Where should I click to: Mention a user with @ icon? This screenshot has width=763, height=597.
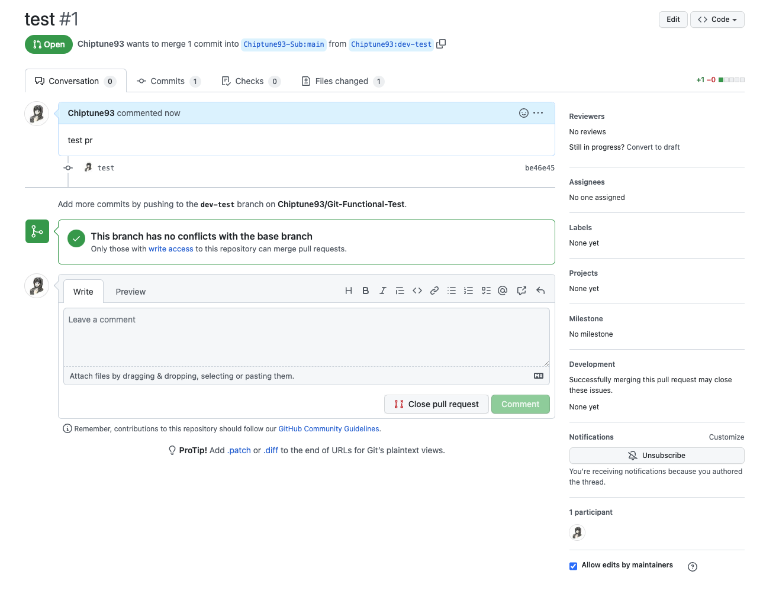[503, 291]
